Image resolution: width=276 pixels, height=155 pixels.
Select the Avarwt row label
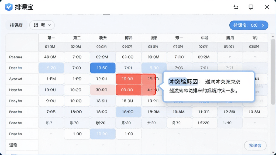coord(16,79)
